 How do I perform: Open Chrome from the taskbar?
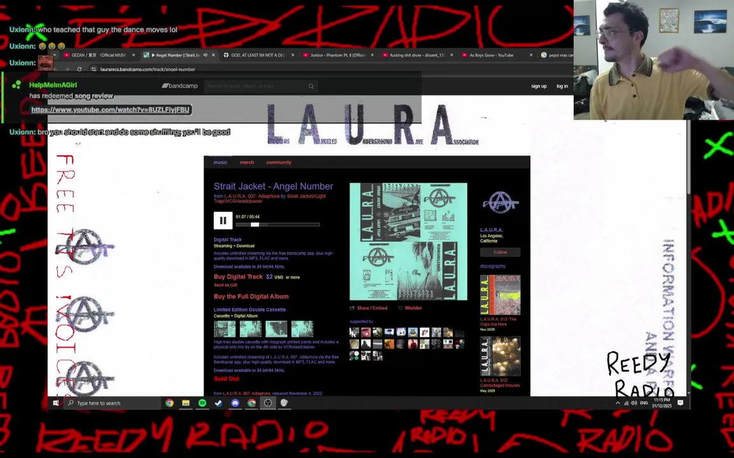[169, 403]
